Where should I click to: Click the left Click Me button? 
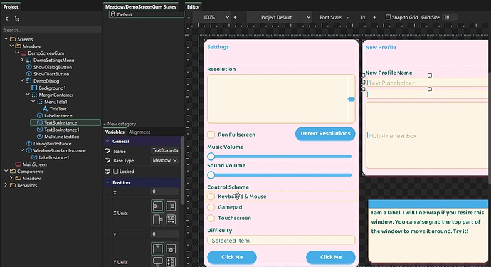[x=232, y=257]
